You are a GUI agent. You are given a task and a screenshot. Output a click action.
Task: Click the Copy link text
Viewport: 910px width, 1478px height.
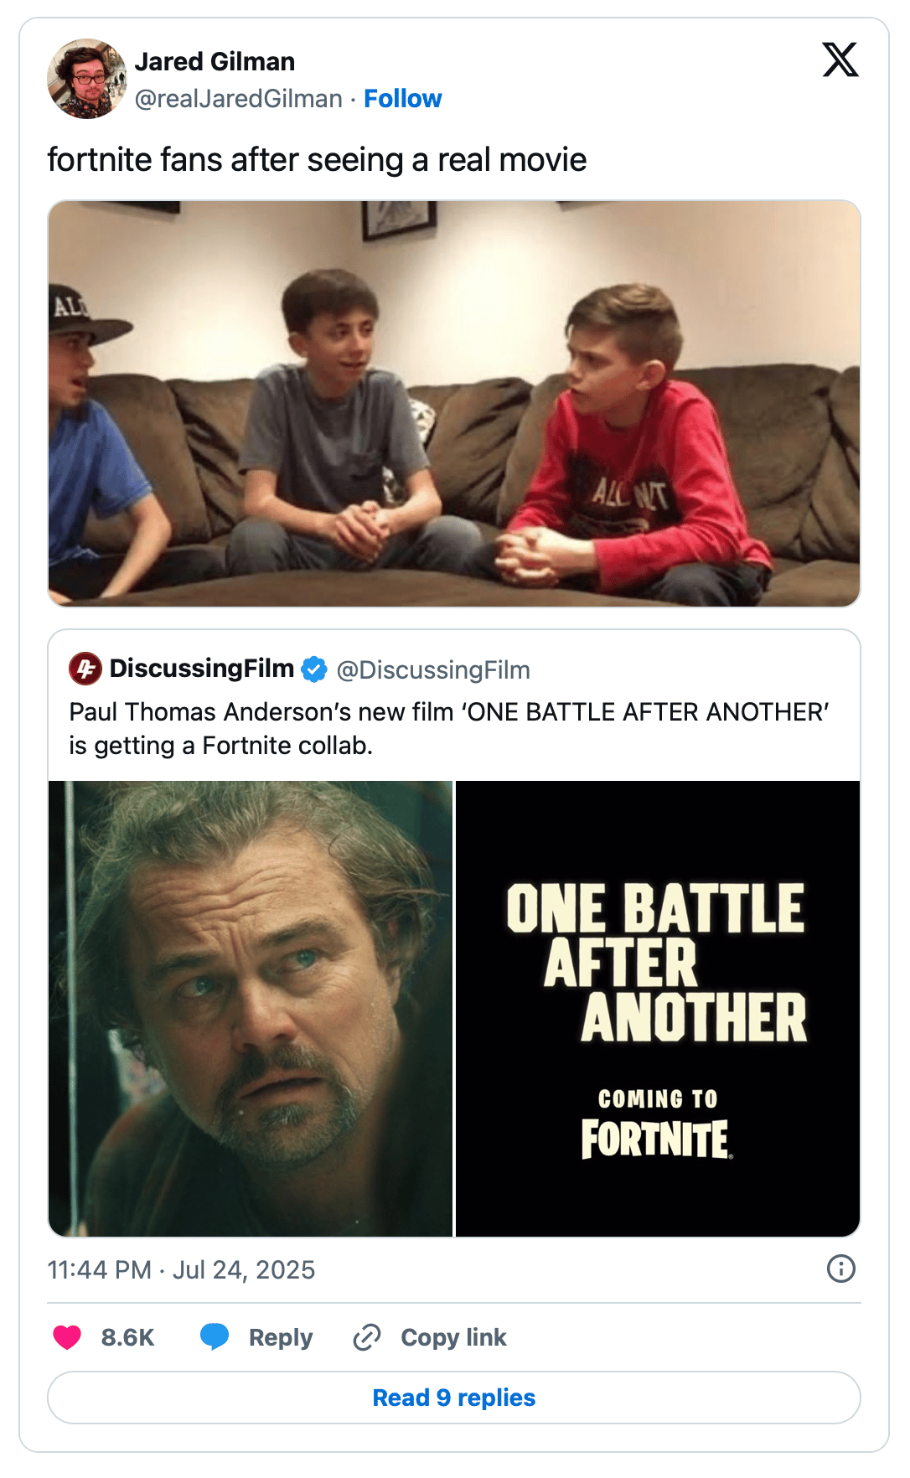[x=453, y=1338]
